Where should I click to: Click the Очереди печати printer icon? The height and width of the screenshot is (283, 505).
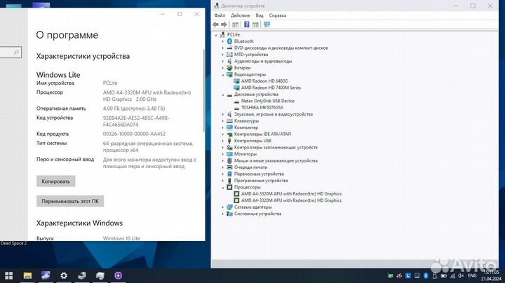tap(229, 167)
